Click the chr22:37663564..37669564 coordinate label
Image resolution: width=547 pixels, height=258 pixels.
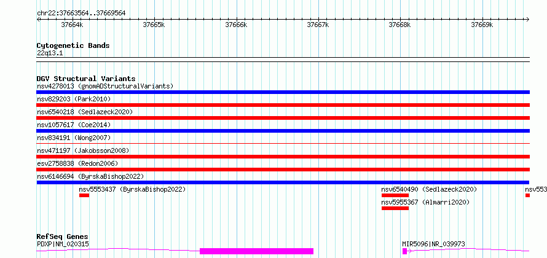81,14
